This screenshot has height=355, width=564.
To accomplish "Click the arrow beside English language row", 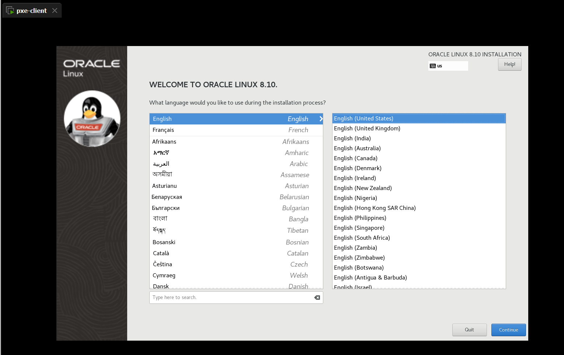I will tap(321, 119).
